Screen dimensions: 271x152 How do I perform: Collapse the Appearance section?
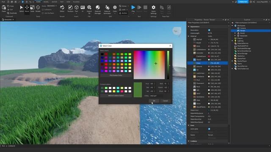(x=189, y=27)
